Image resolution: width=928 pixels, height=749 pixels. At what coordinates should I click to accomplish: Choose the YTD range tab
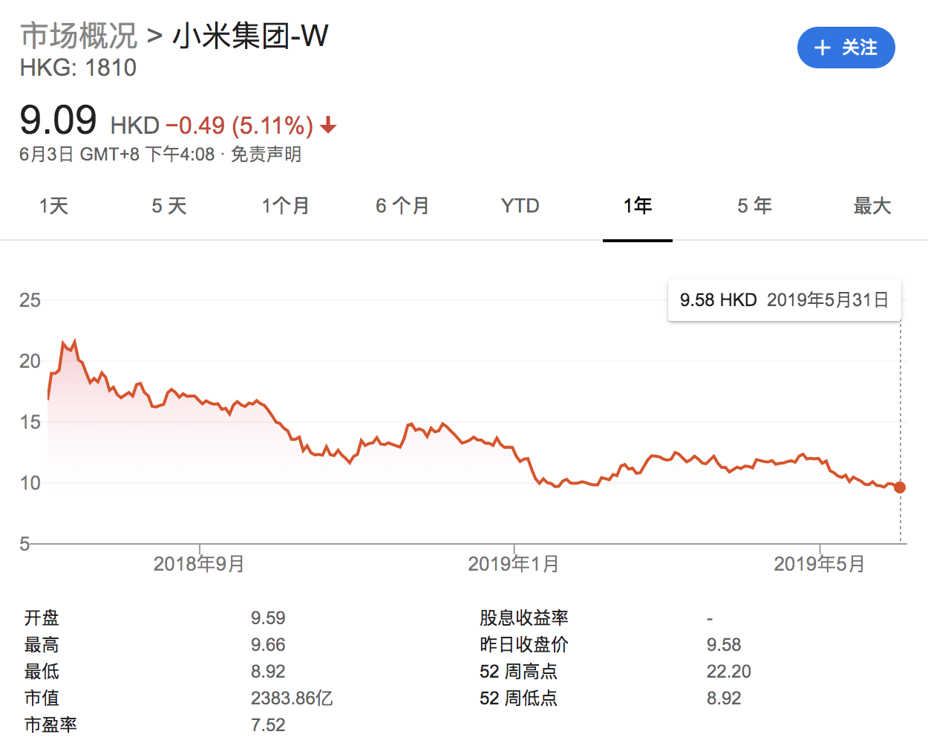520,206
